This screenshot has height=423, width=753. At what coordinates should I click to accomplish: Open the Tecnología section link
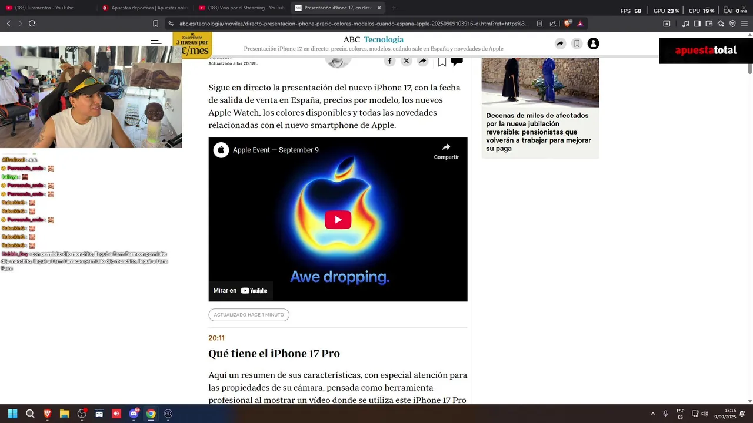coord(384,39)
